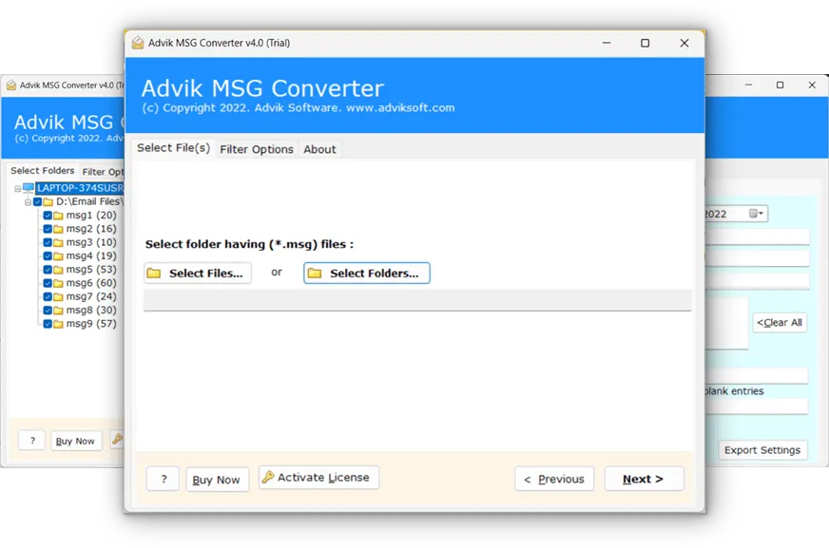Close the front Advik MSG Converter window
Screen dimensions: 829x548
click(684, 43)
